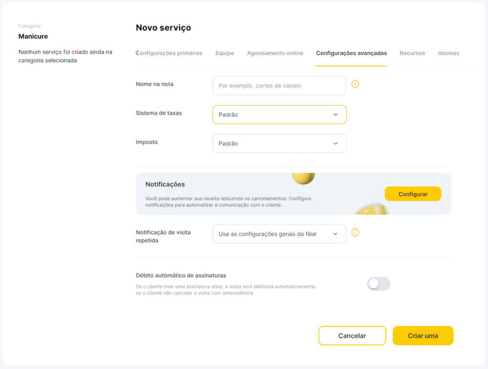Focus the Nome na nota input field
Viewport: 488px width, 369px height.
click(279, 85)
